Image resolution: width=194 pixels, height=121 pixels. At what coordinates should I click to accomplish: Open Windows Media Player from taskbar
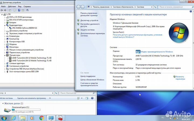click(x=32, y=118)
